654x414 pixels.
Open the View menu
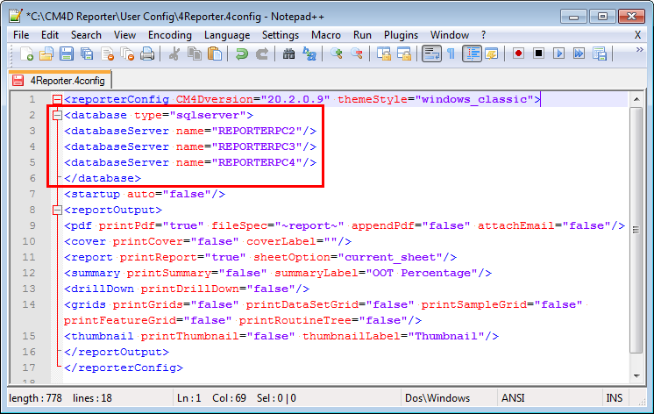(x=124, y=35)
